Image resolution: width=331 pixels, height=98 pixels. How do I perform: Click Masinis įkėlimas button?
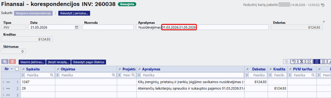tap(32, 62)
